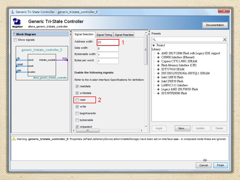Click the New... preset button
Viewport: 240px width, 180px height.
tap(182, 128)
